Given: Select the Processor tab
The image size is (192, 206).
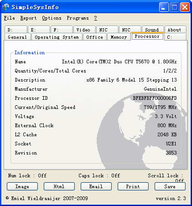Looking at the screenshot, I should click(x=147, y=36).
